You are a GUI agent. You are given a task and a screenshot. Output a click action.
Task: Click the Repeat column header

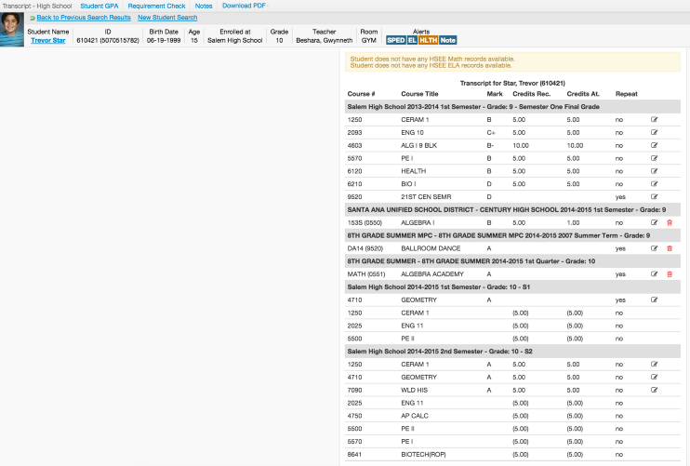pos(626,94)
